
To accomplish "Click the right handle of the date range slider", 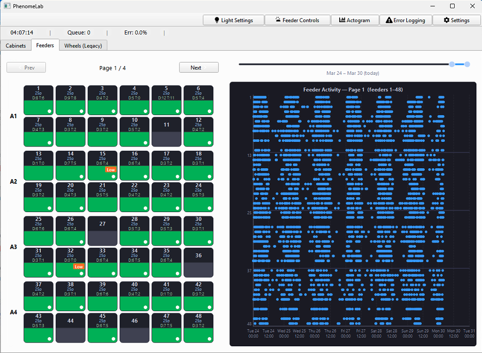I will tap(467, 64).
